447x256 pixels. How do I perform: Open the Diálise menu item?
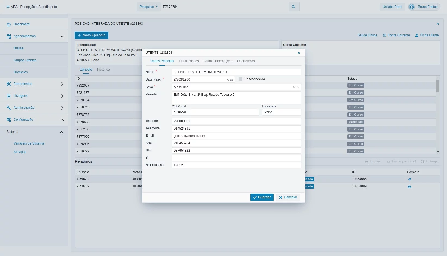point(18,48)
